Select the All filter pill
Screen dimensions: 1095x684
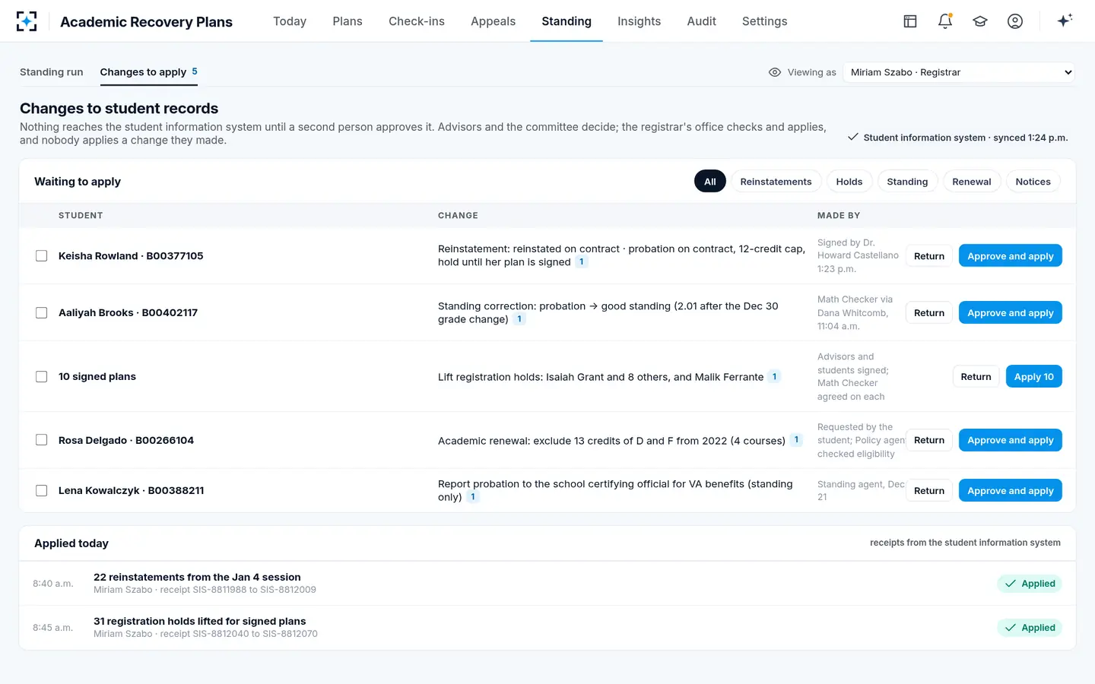[x=710, y=182]
